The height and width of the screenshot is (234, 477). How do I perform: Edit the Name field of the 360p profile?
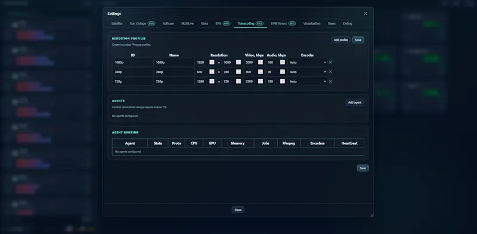tap(174, 72)
